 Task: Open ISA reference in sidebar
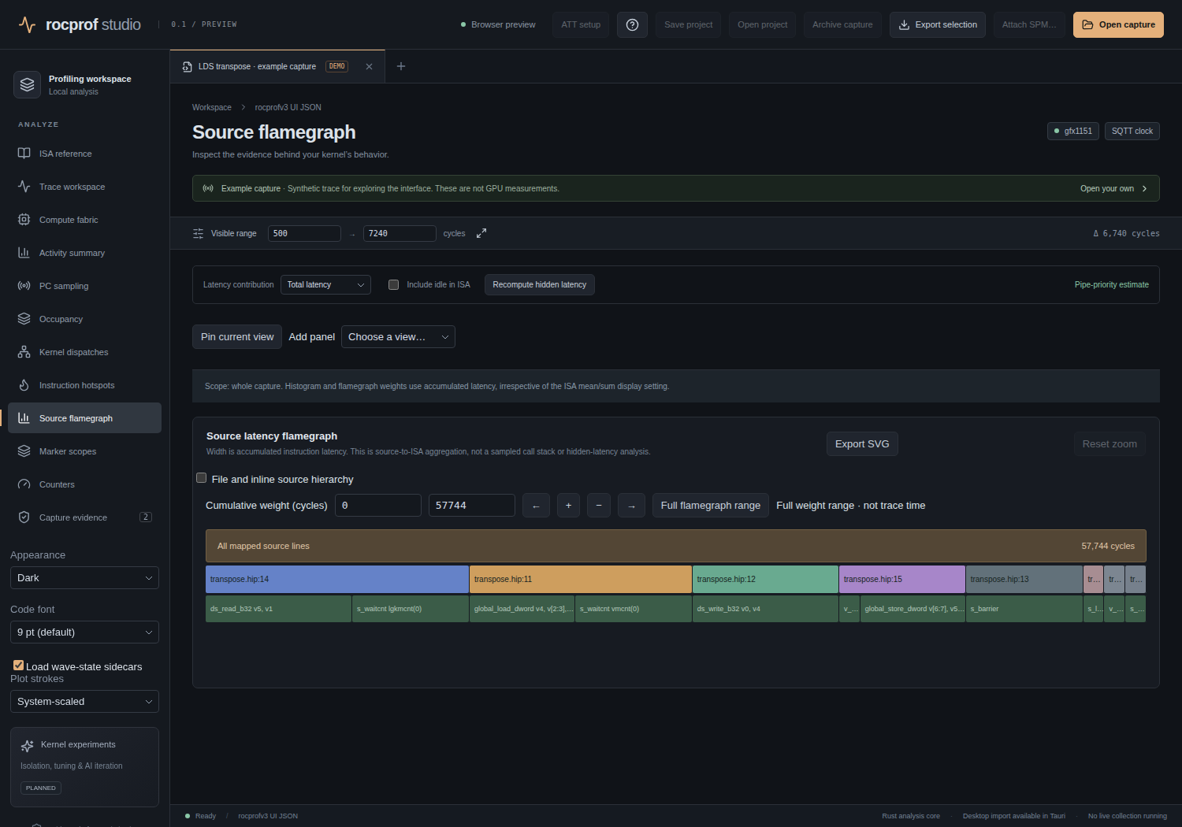(x=84, y=154)
